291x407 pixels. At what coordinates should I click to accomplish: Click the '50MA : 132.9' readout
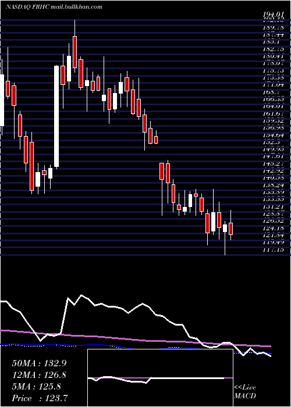[38, 363]
